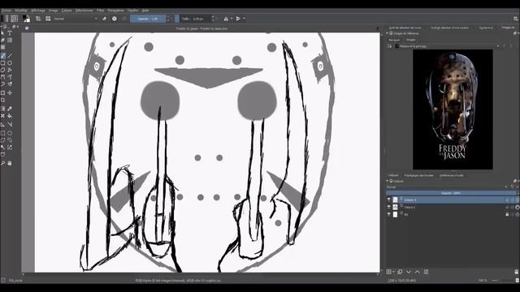The image size is (520, 292).
Task: Select the Calligraphy tool
Action: coord(2,40)
